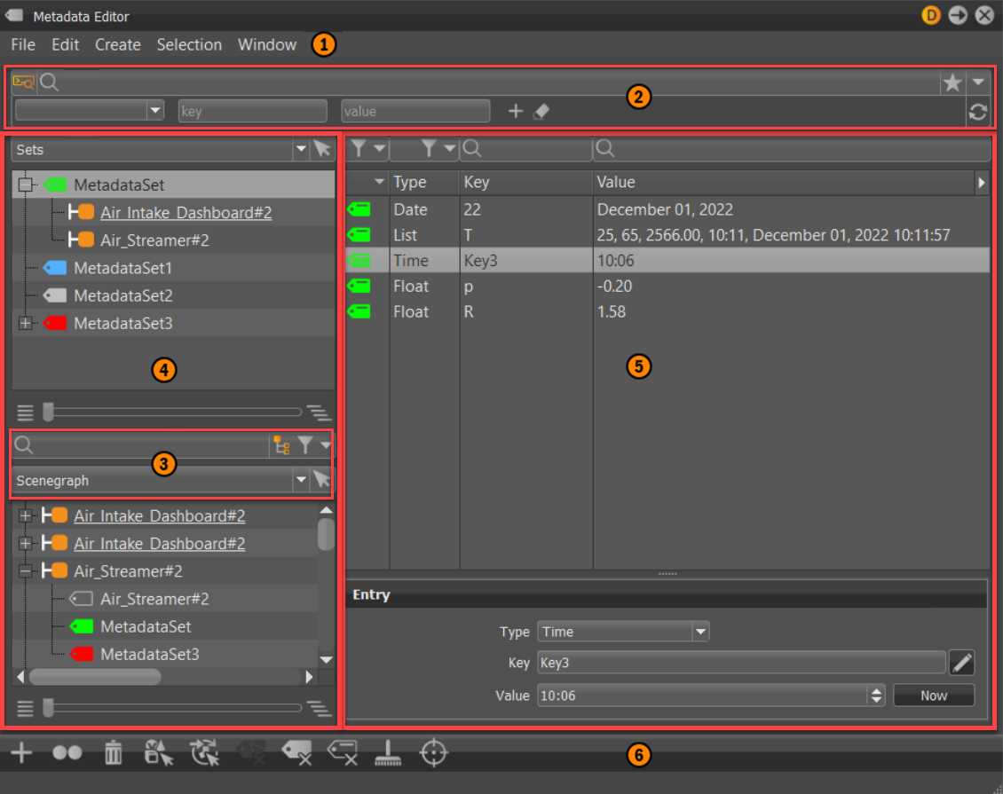This screenshot has height=794, width=1003.
Task: Click the back tag icon left of Metadata Editor title
Action: [14, 15]
